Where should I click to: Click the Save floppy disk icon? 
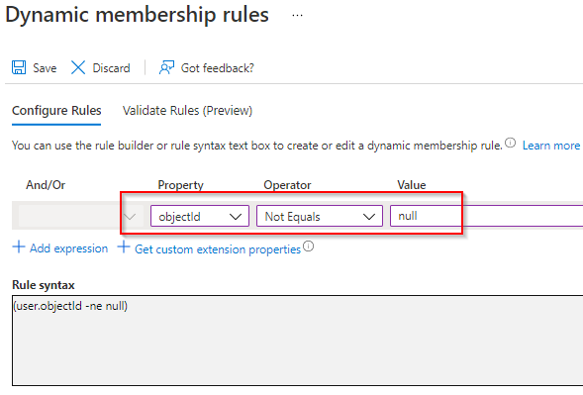click(x=19, y=67)
